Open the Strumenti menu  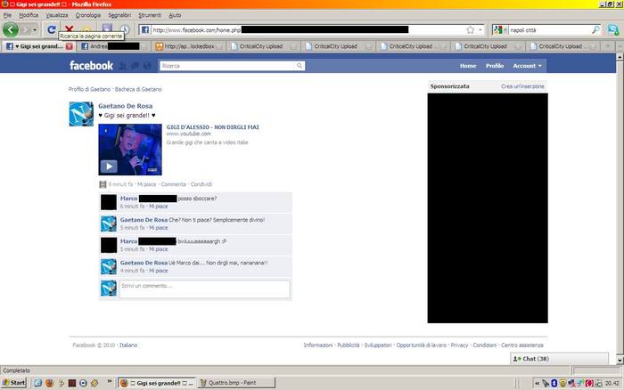pyautogui.click(x=150, y=15)
